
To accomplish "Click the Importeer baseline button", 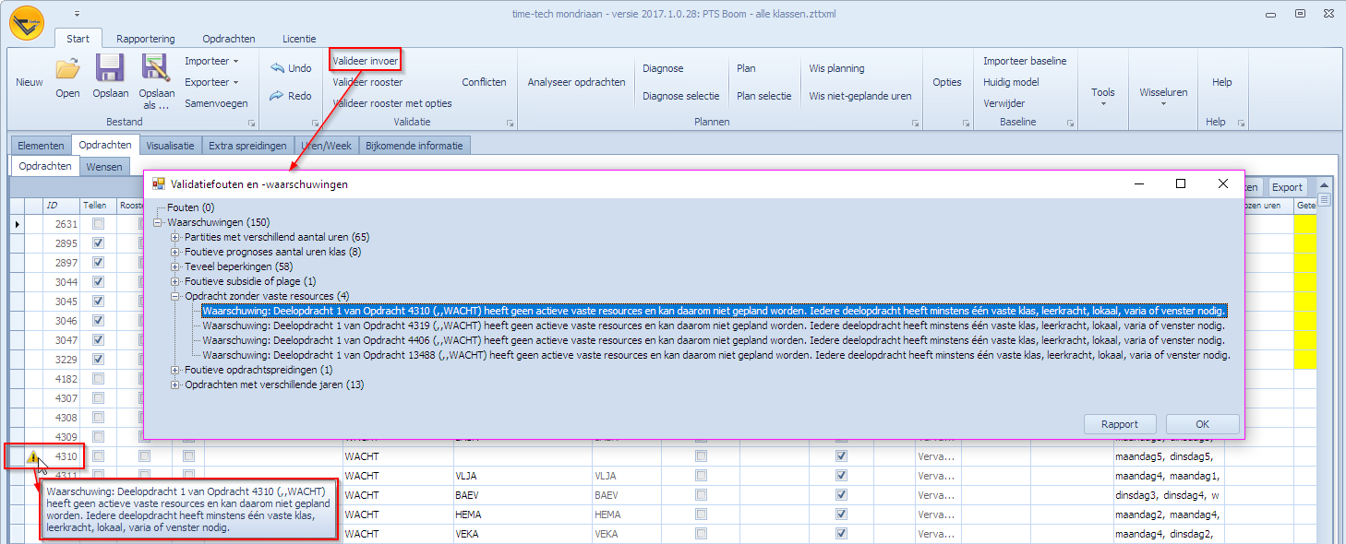I will click(x=1025, y=61).
